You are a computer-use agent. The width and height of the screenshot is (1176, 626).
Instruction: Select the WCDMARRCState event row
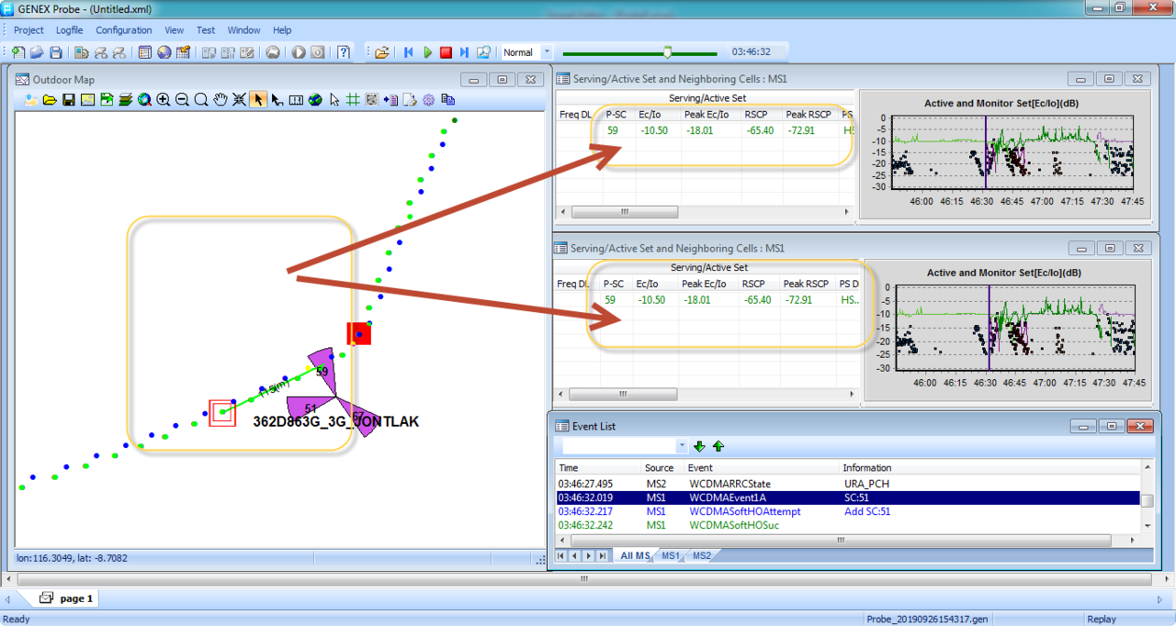click(847, 484)
